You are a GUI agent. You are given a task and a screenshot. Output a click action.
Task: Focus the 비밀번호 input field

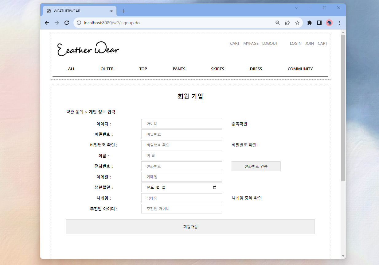point(182,134)
